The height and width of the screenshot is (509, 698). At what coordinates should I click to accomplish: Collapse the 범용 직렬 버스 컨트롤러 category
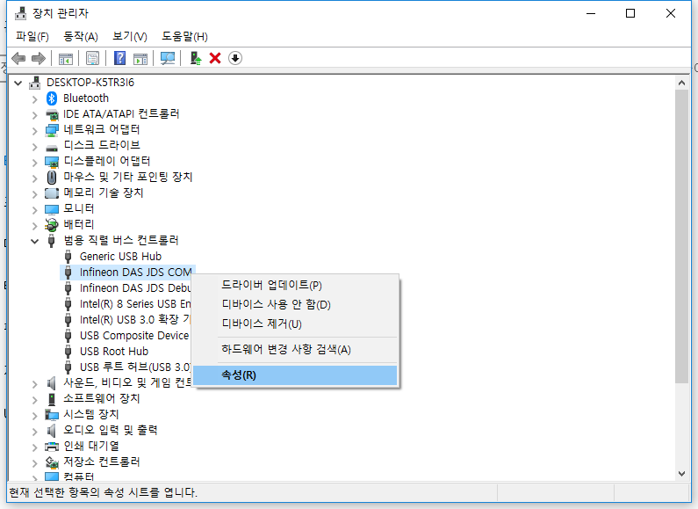coord(35,241)
